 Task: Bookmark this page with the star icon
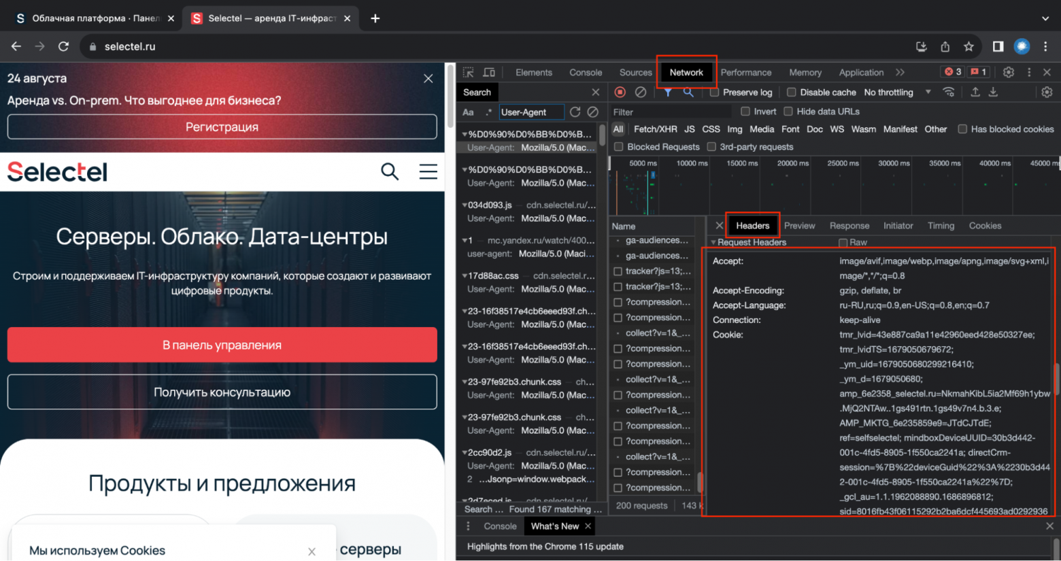(x=969, y=46)
